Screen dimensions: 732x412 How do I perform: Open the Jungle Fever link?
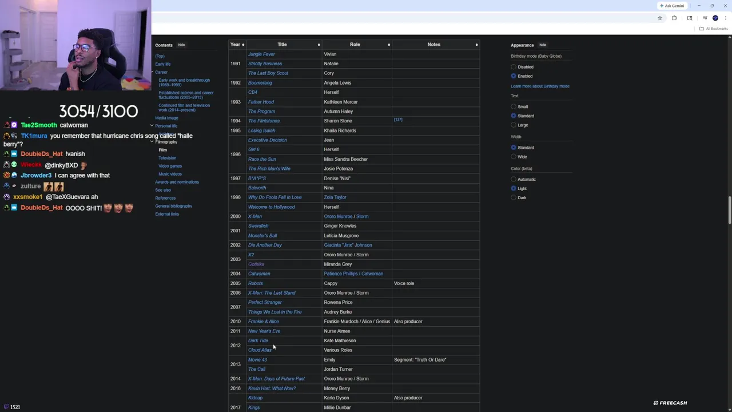pos(261,54)
